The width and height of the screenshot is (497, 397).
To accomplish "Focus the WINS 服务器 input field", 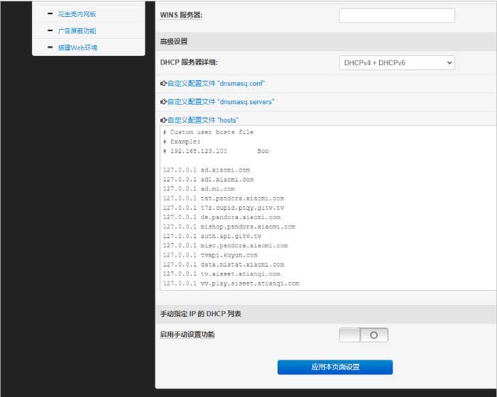I will click(x=397, y=15).
